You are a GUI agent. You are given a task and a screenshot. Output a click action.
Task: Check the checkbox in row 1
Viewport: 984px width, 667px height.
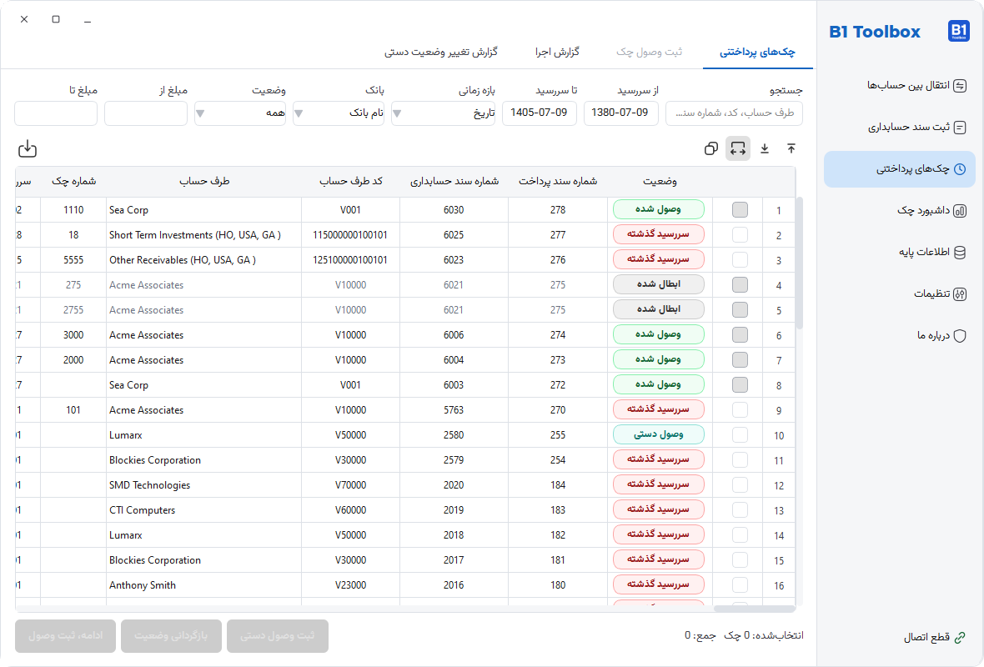coord(740,209)
